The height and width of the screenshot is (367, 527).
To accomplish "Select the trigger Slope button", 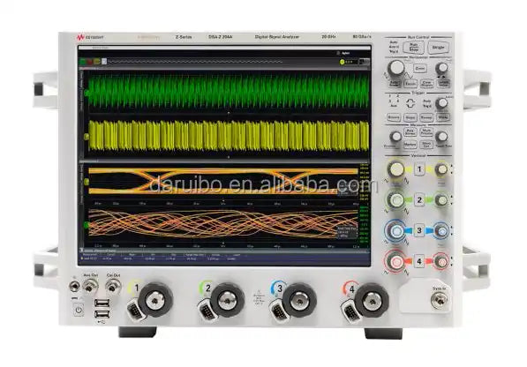I will (x=410, y=117).
